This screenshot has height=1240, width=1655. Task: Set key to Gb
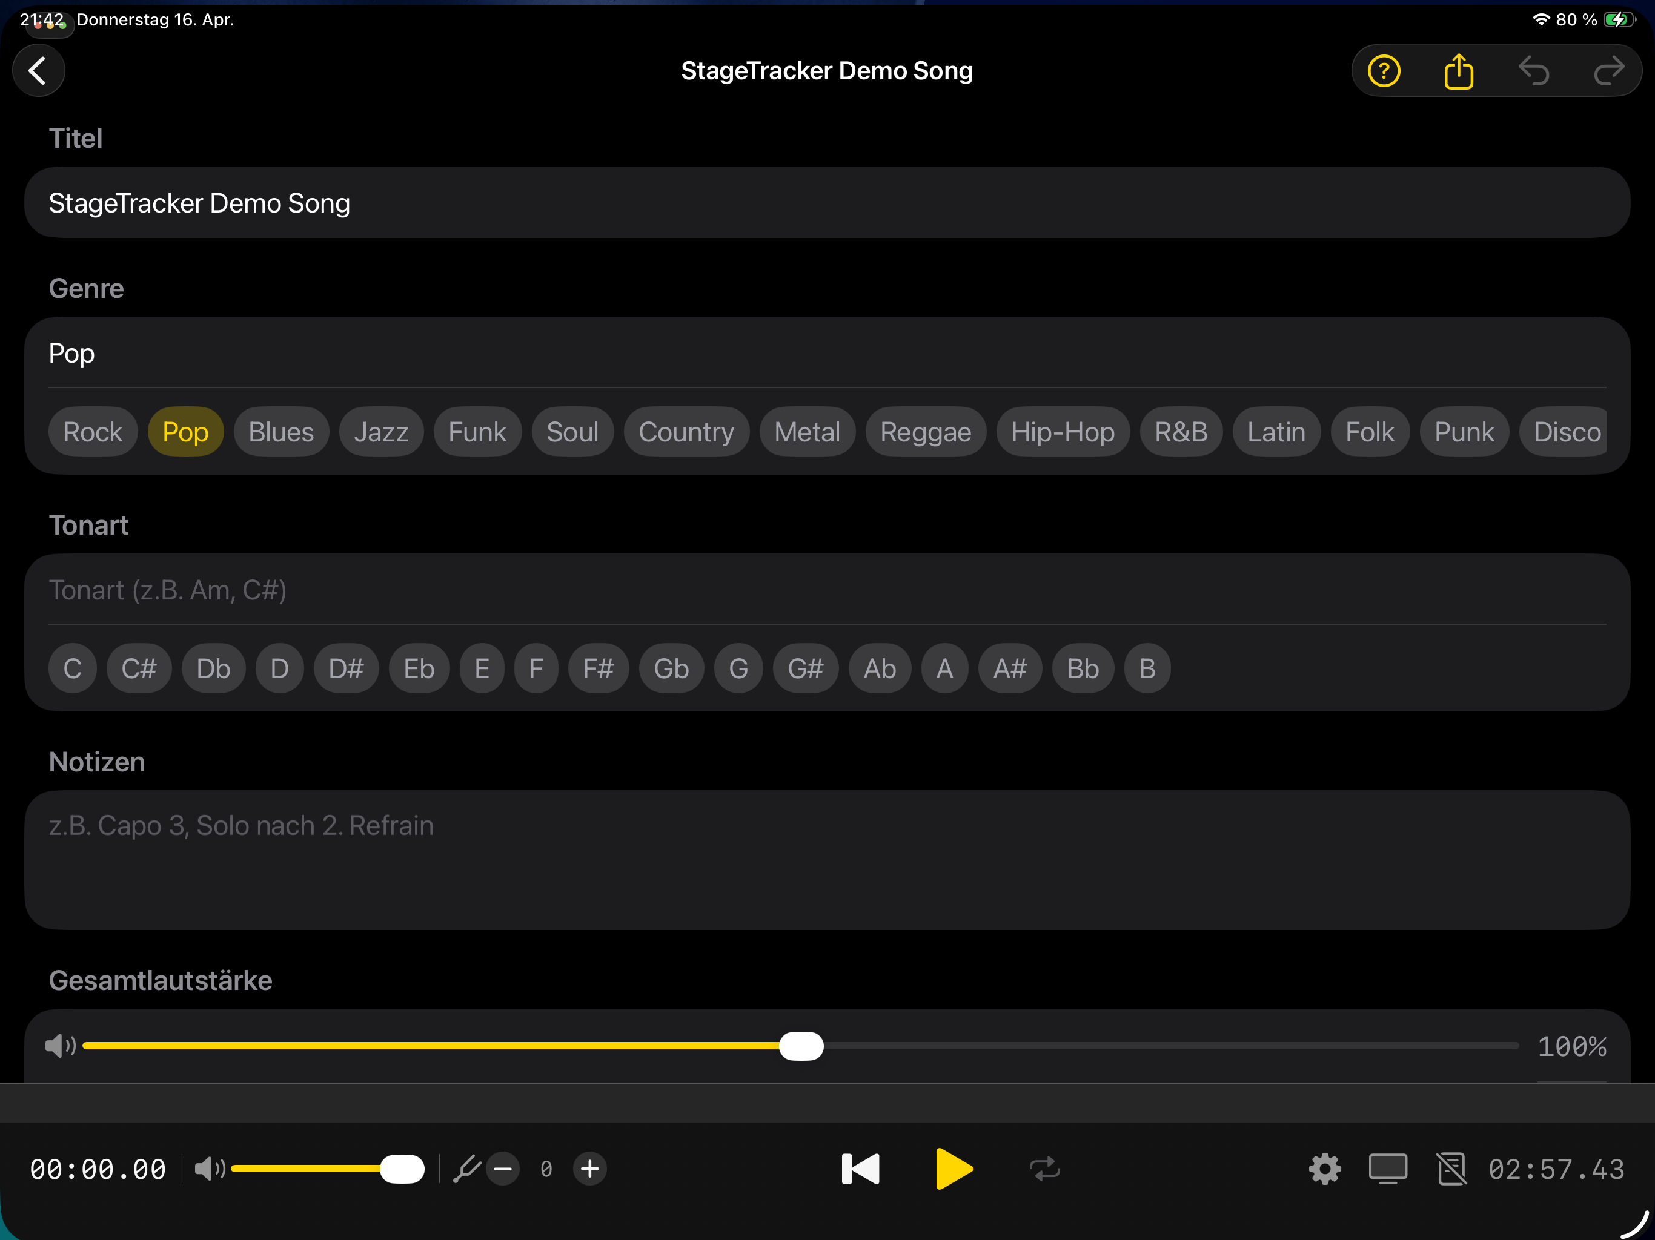click(671, 668)
